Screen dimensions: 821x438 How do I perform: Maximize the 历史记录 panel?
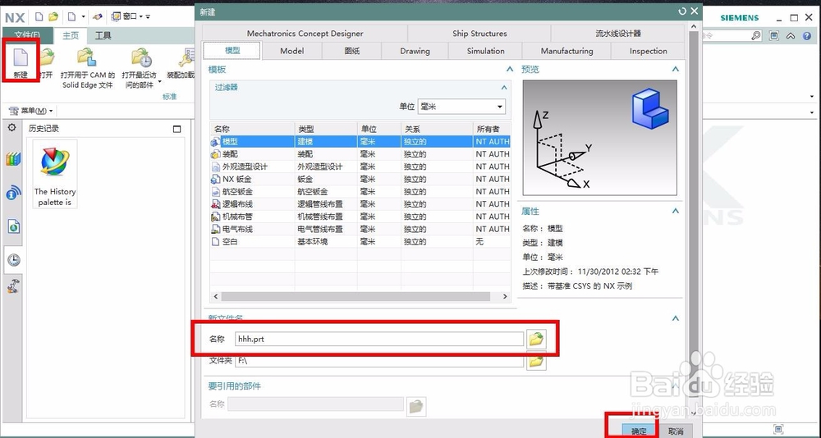pyautogui.click(x=177, y=129)
